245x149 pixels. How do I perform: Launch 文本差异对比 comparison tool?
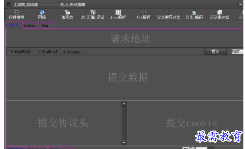(x=169, y=15)
